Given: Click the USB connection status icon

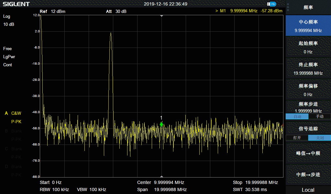Looking at the screenshot, I should (x=272, y=4).
